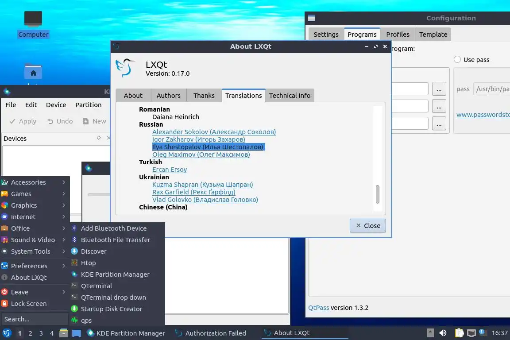Open the LXQt start menu button
This screenshot has height=340, width=510.
7,333
